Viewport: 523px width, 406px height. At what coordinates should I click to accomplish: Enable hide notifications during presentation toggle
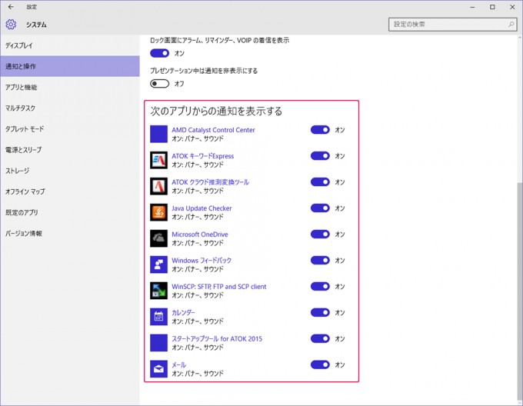159,83
